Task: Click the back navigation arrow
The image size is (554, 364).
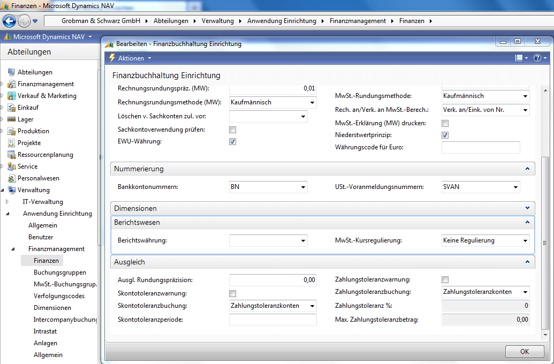Action: click(x=9, y=21)
